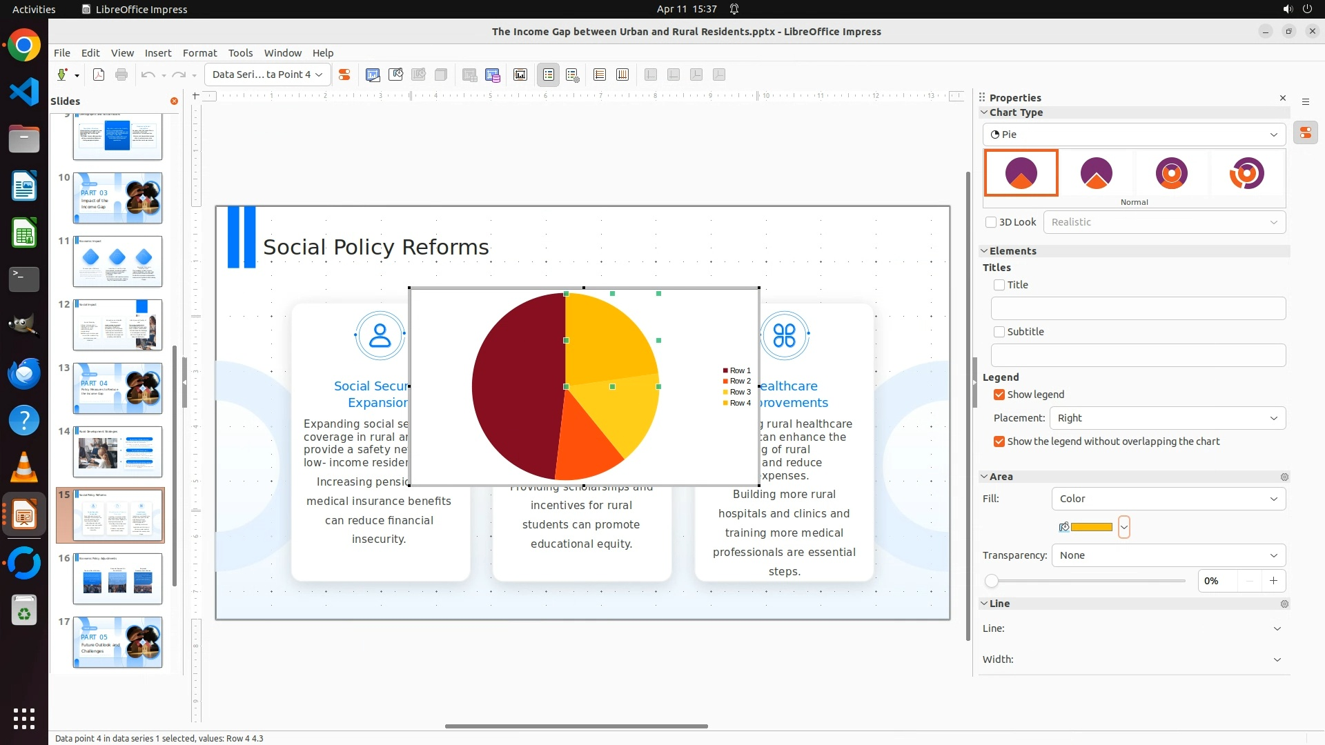The width and height of the screenshot is (1325, 745).
Task: Open the chart element selector dropdown
Action: [x=267, y=74]
